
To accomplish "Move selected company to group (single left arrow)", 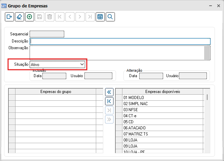I will point(109,101).
